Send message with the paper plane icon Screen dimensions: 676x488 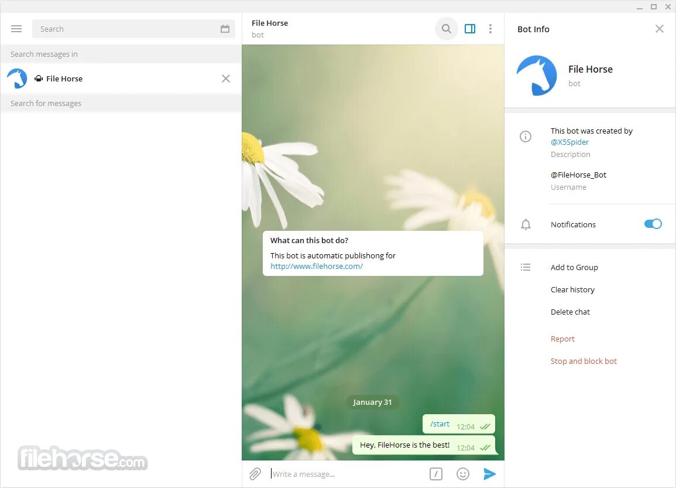click(489, 474)
